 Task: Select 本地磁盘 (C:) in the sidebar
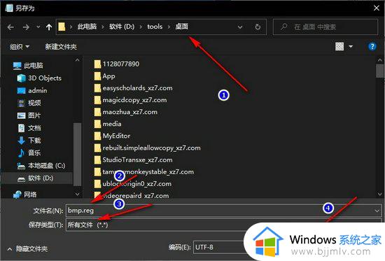(41, 166)
